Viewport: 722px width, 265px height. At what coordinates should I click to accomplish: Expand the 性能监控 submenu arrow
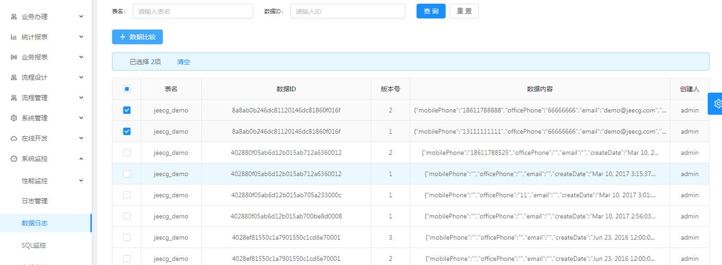pos(81,181)
